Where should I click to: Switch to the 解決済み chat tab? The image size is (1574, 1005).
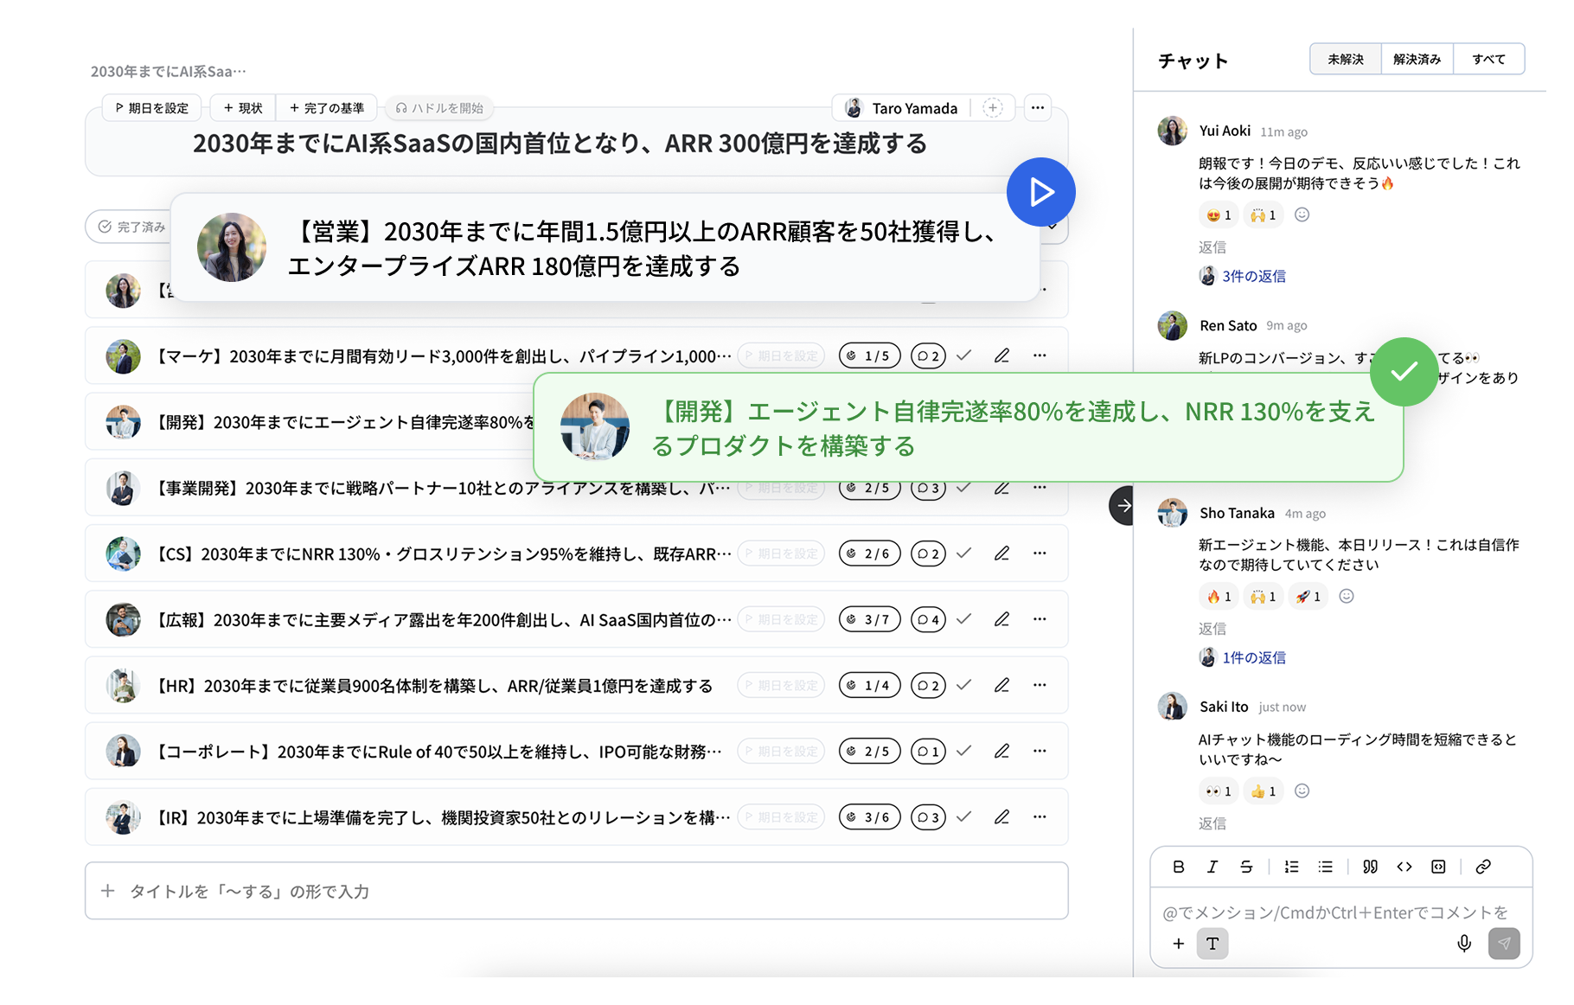tap(1417, 59)
